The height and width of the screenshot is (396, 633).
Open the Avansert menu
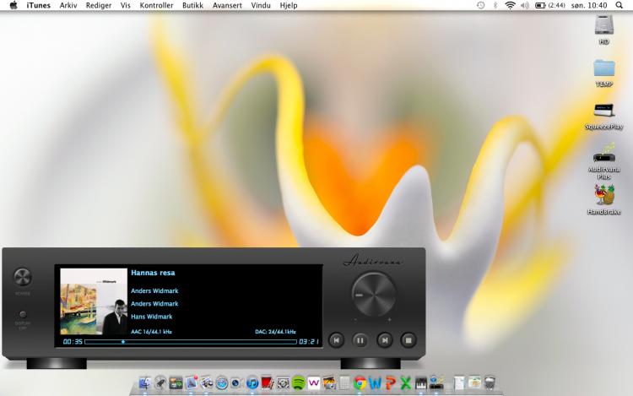(227, 5)
